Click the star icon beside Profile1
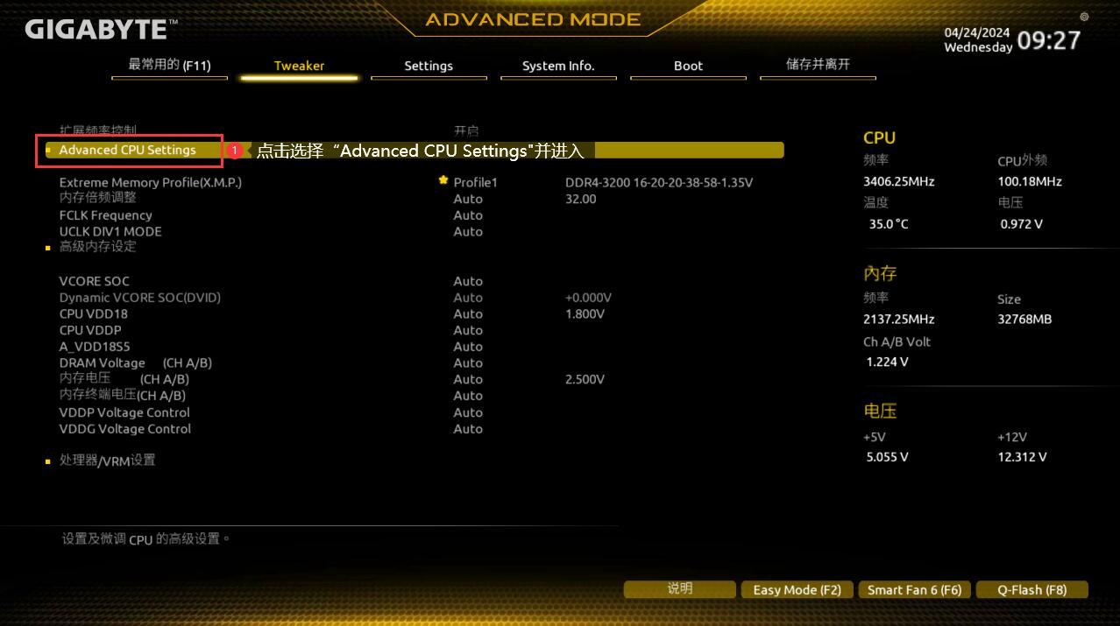1120x626 pixels. coord(443,180)
